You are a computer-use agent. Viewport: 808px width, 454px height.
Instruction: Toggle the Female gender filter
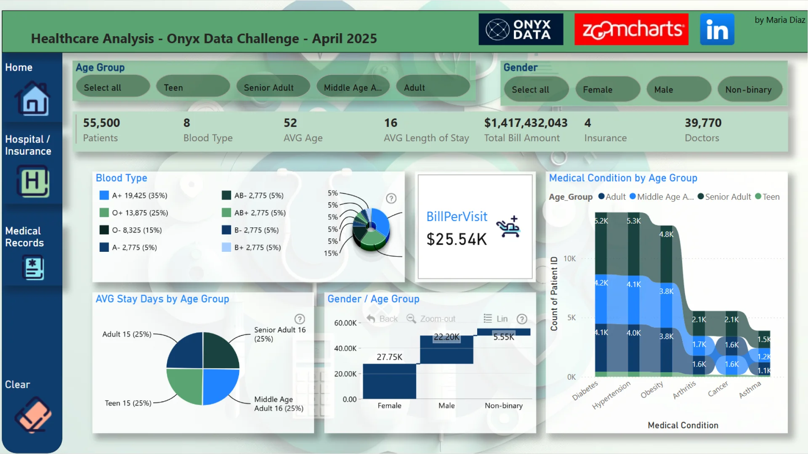point(607,90)
